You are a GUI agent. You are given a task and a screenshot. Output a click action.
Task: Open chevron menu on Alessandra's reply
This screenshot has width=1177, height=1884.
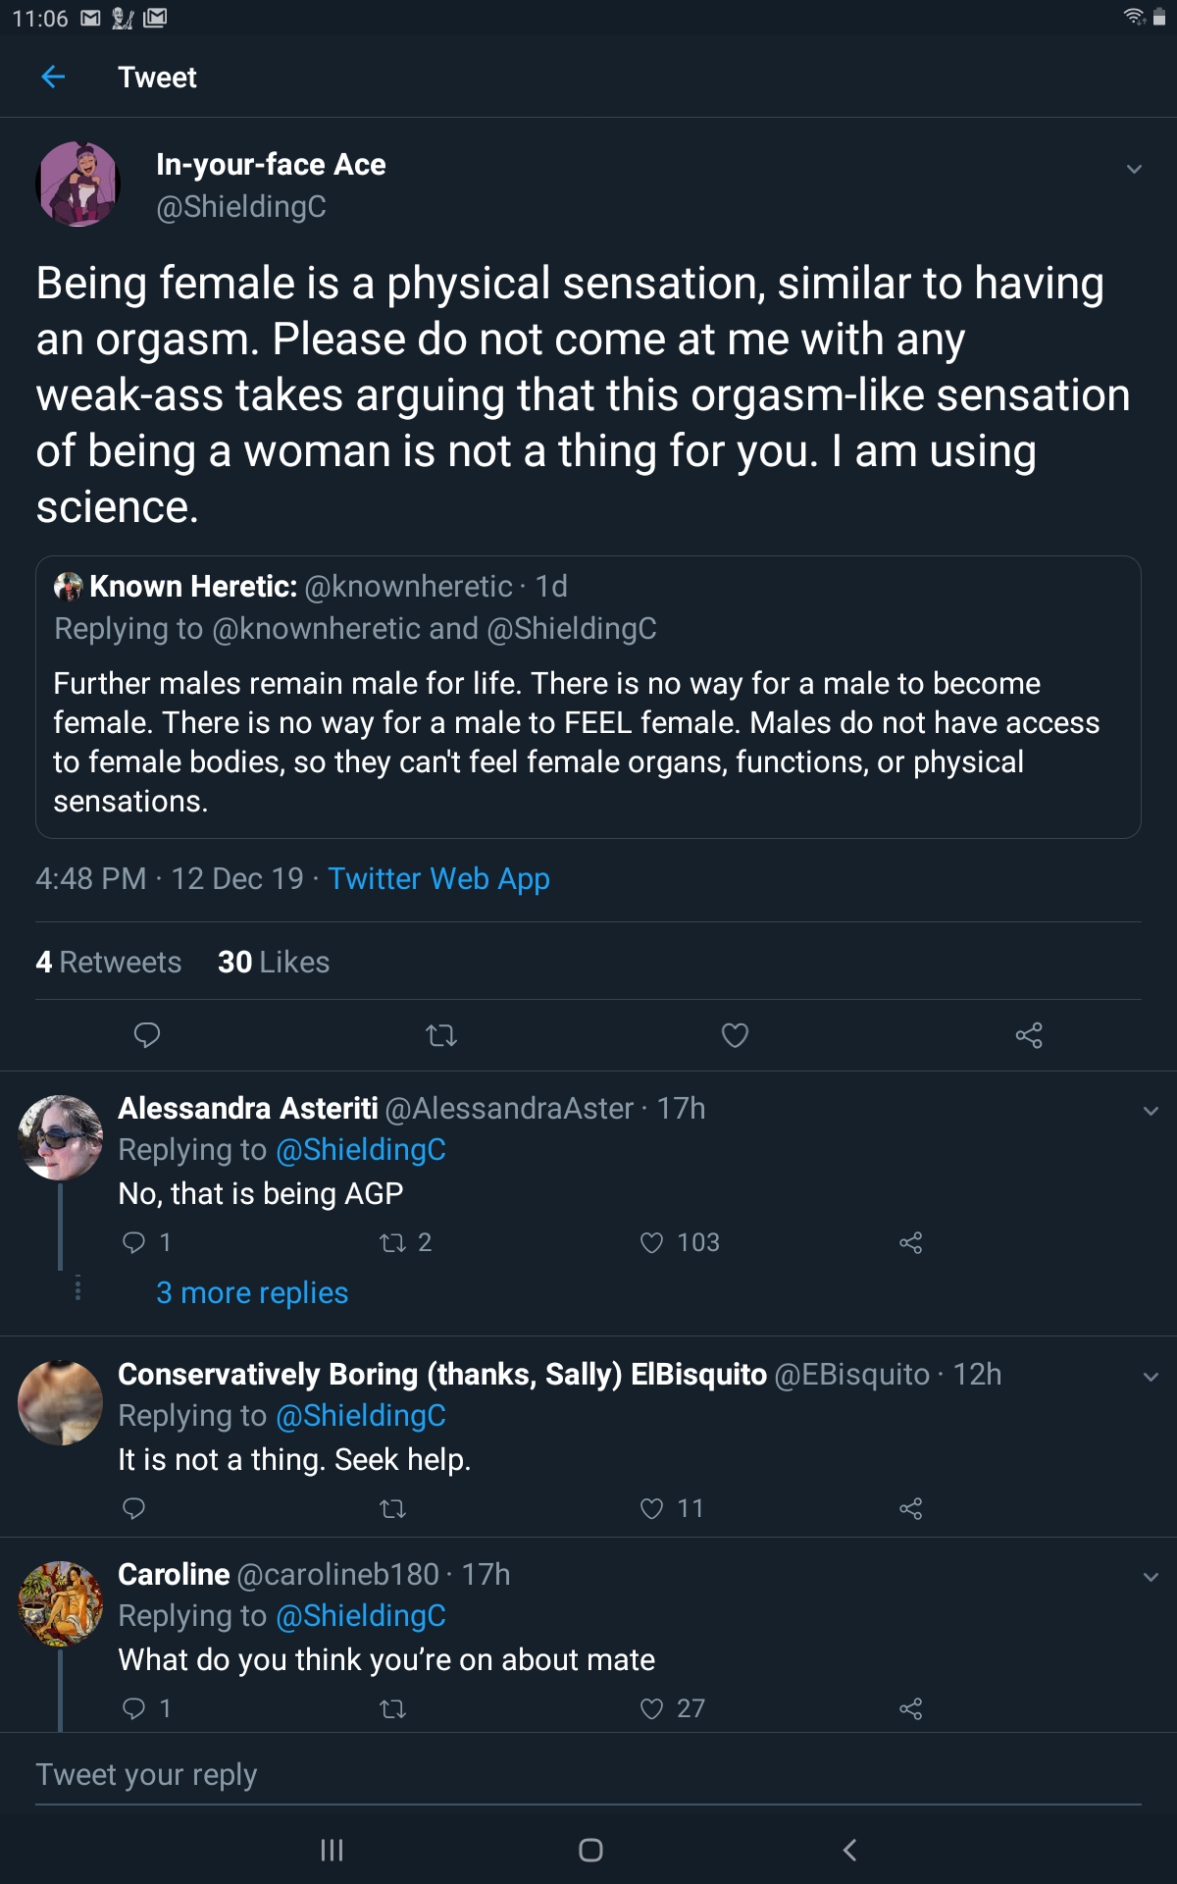coord(1151,1111)
